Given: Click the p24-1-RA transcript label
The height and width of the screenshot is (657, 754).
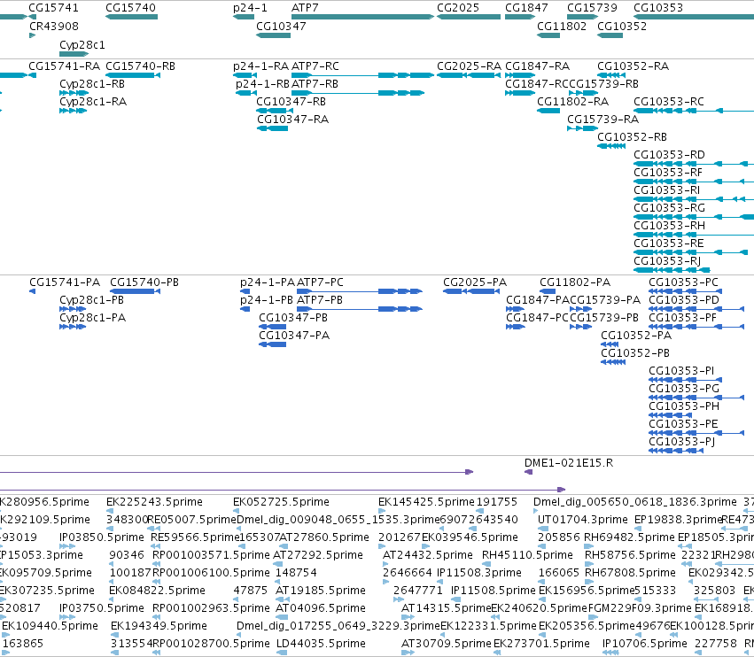Looking at the screenshot, I should point(261,66).
